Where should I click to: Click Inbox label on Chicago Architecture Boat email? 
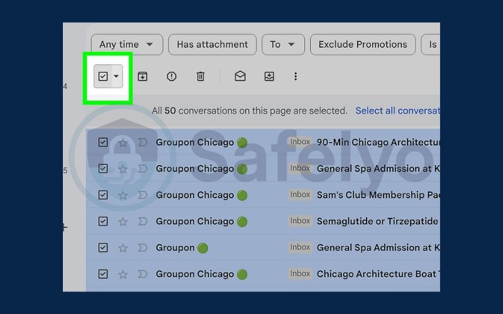(x=300, y=274)
